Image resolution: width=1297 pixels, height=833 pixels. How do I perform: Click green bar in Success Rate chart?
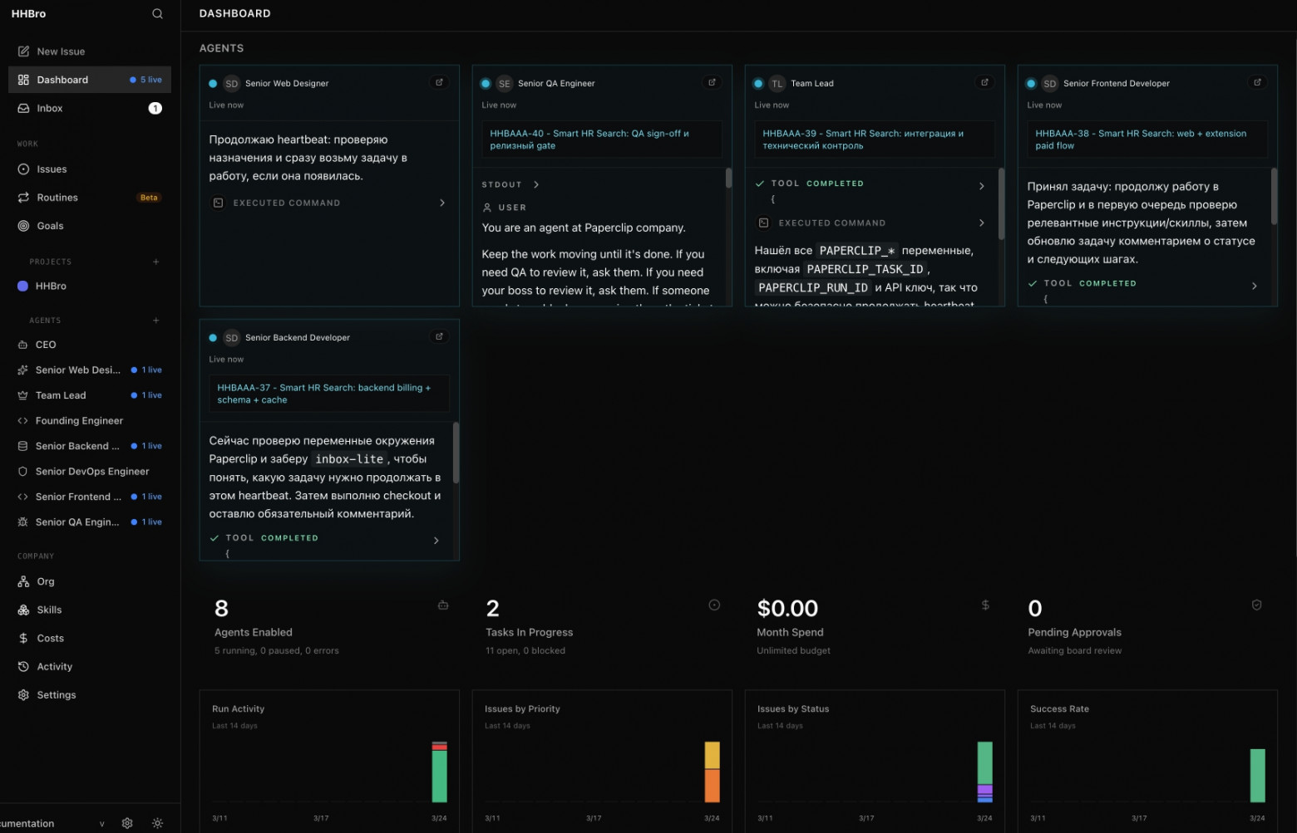point(1257,775)
